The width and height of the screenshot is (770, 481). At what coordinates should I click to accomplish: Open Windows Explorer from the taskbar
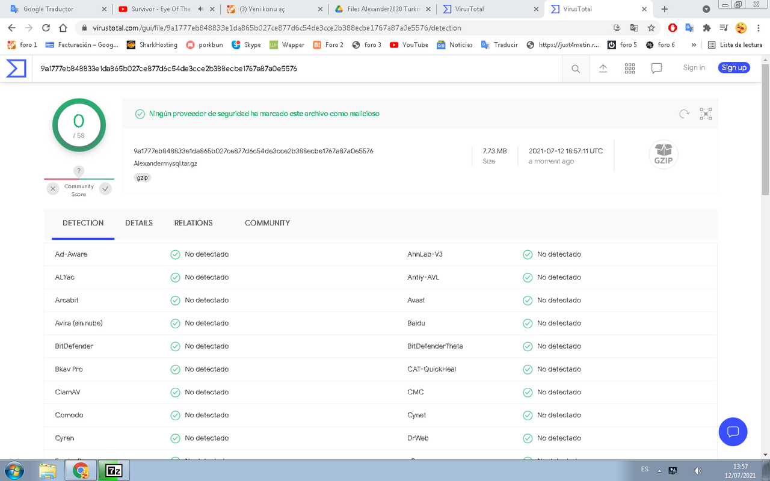coord(48,470)
